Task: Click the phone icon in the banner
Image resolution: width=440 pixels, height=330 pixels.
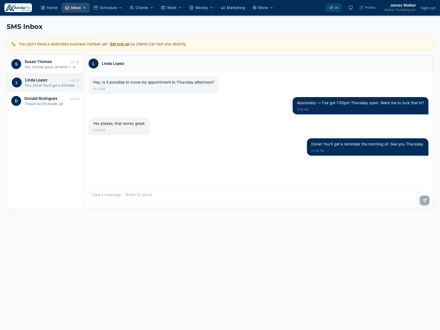Action: click(13, 44)
